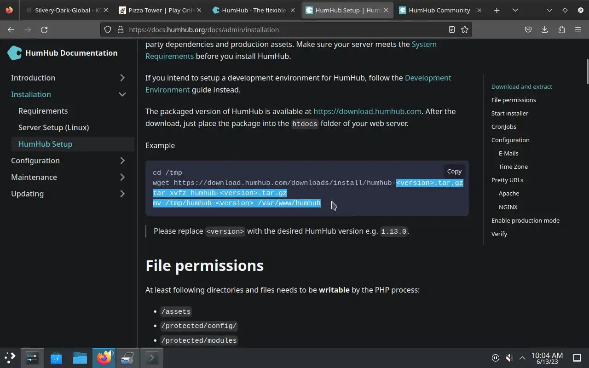Open the Firefox hamburger menu
Screen dimensions: 589x368
(578, 29)
